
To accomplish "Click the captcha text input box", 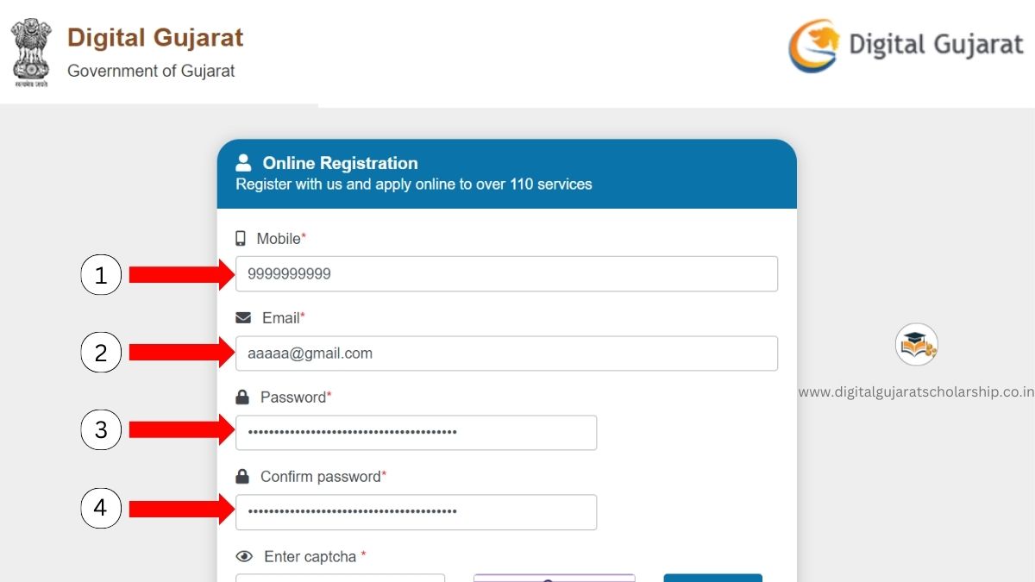I will [340, 577].
